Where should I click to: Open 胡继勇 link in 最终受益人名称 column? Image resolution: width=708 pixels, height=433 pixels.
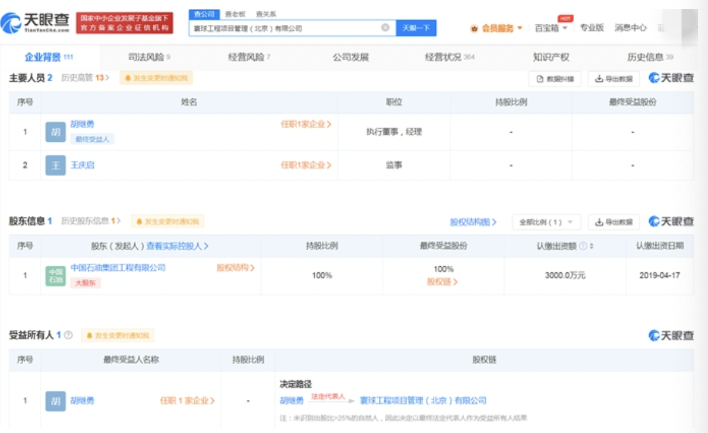click(82, 400)
